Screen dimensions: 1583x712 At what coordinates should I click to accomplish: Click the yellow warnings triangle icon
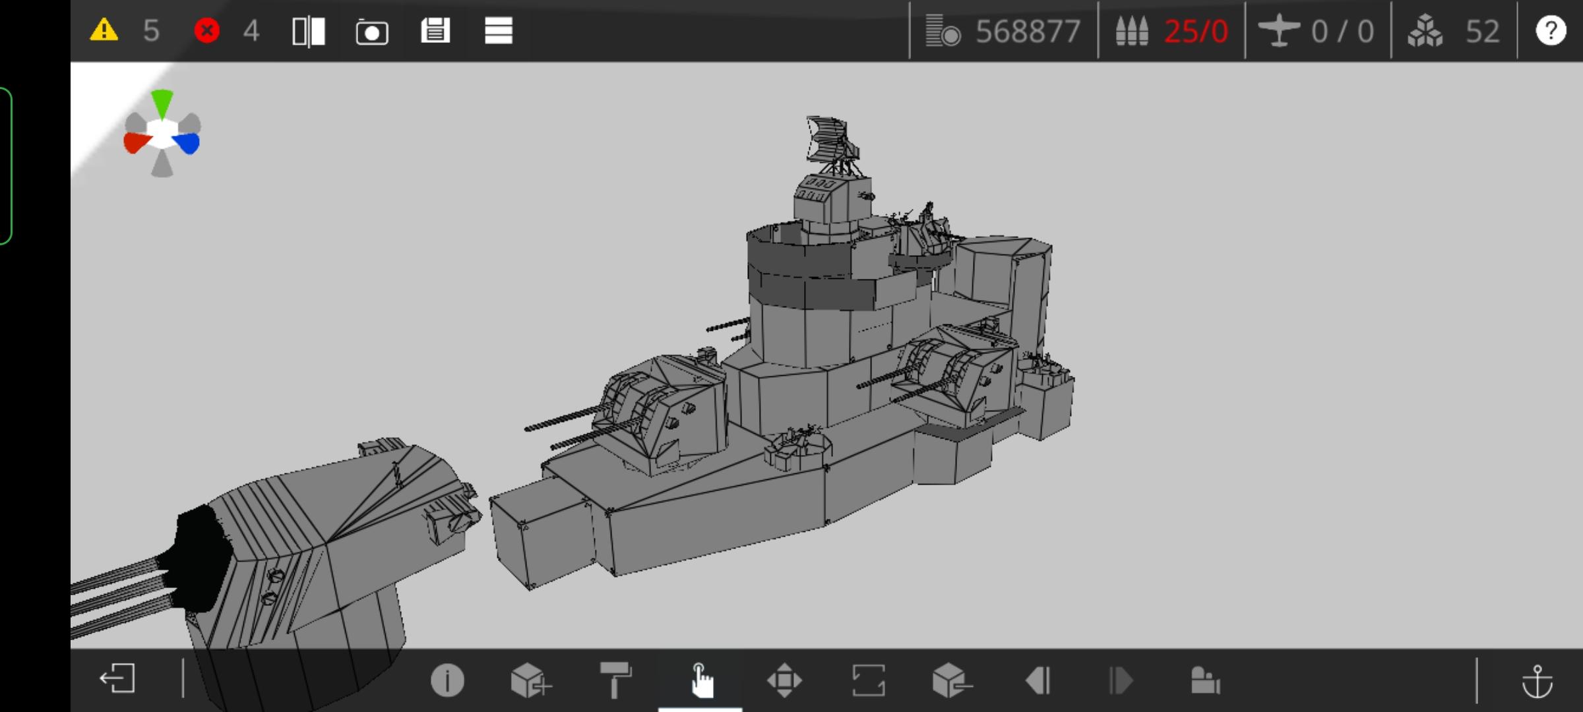[104, 30]
